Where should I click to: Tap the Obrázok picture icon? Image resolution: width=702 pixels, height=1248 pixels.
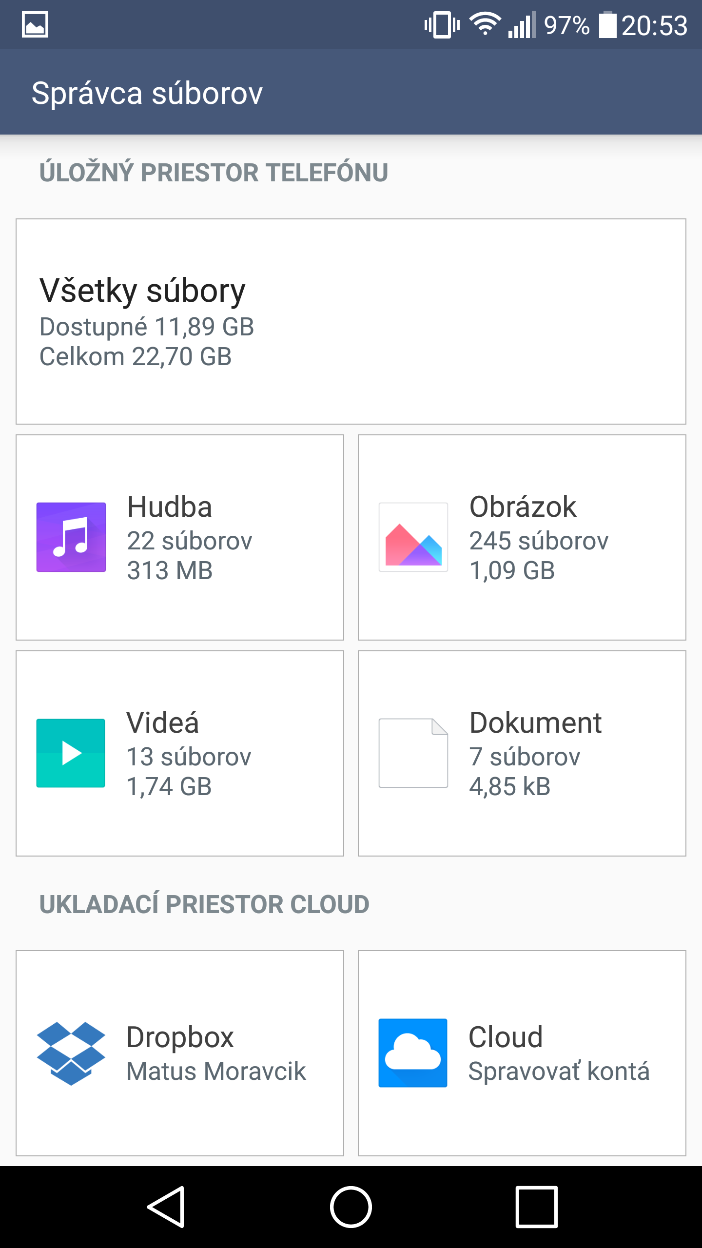pyautogui.click(x=413, y=537)
